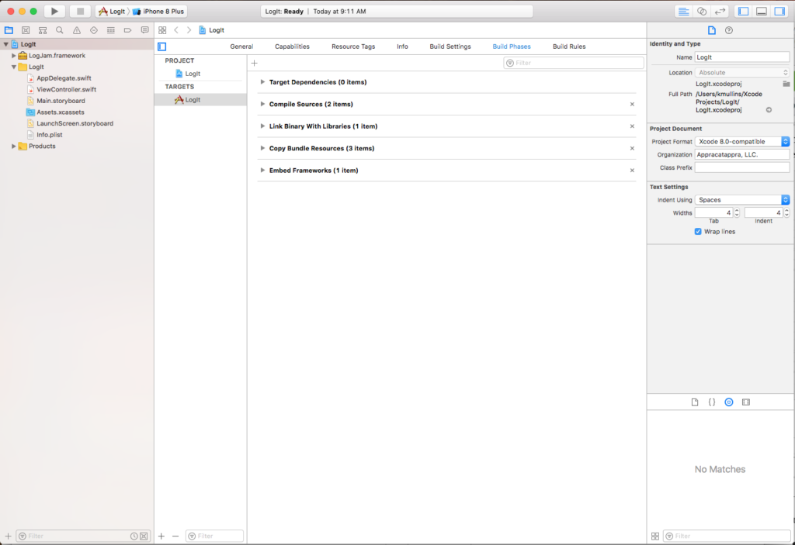
Task: Switch to the Build Settings tab
Action: pos(450,46)
